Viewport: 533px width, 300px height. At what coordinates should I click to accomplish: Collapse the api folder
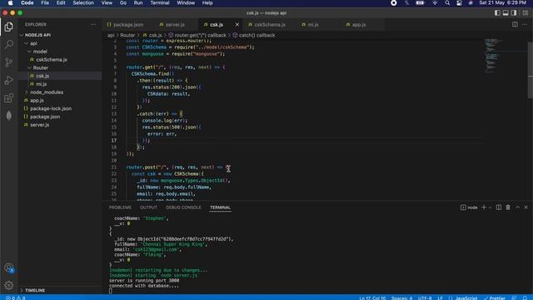[x=33, y=43]
